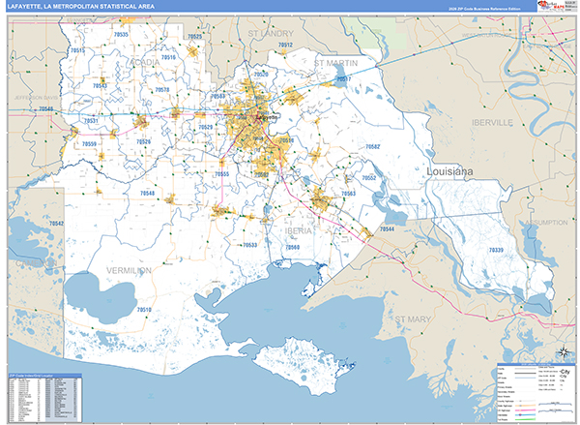Click the Louisiana state label
580x425 pixels.
[x=449, y=171]
